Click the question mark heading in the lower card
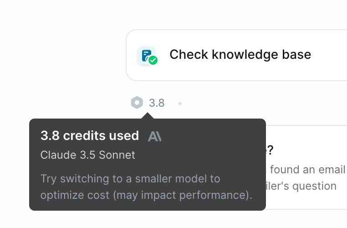Viewport: 347px width, 228px height. [x=270, y=150]
